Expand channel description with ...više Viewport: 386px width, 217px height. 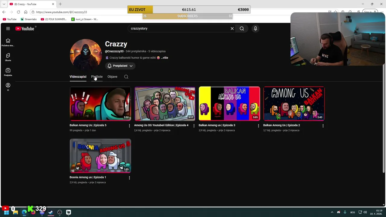[164, 58]
